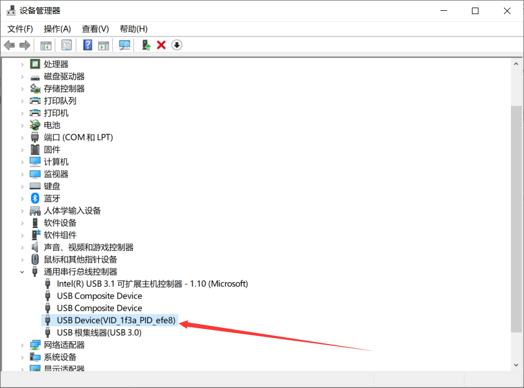Open the 操作 menu
The width and height of the screenshot is (524, 388).
pos(57,28)
